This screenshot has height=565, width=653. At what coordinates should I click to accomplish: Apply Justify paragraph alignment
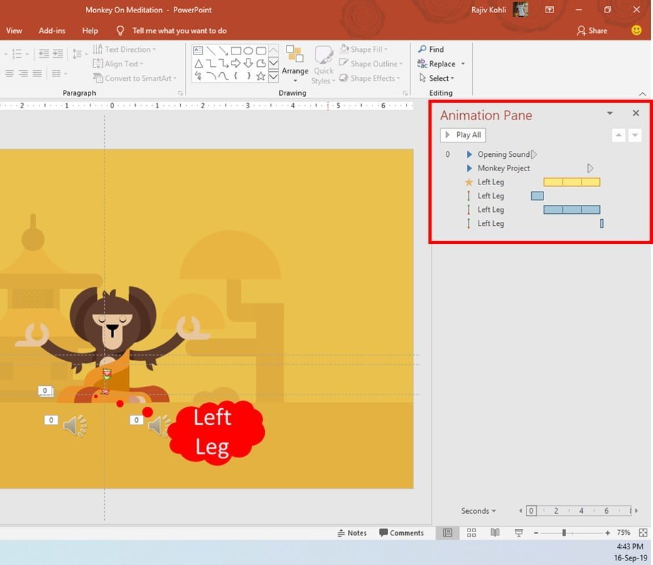(37, 73)
